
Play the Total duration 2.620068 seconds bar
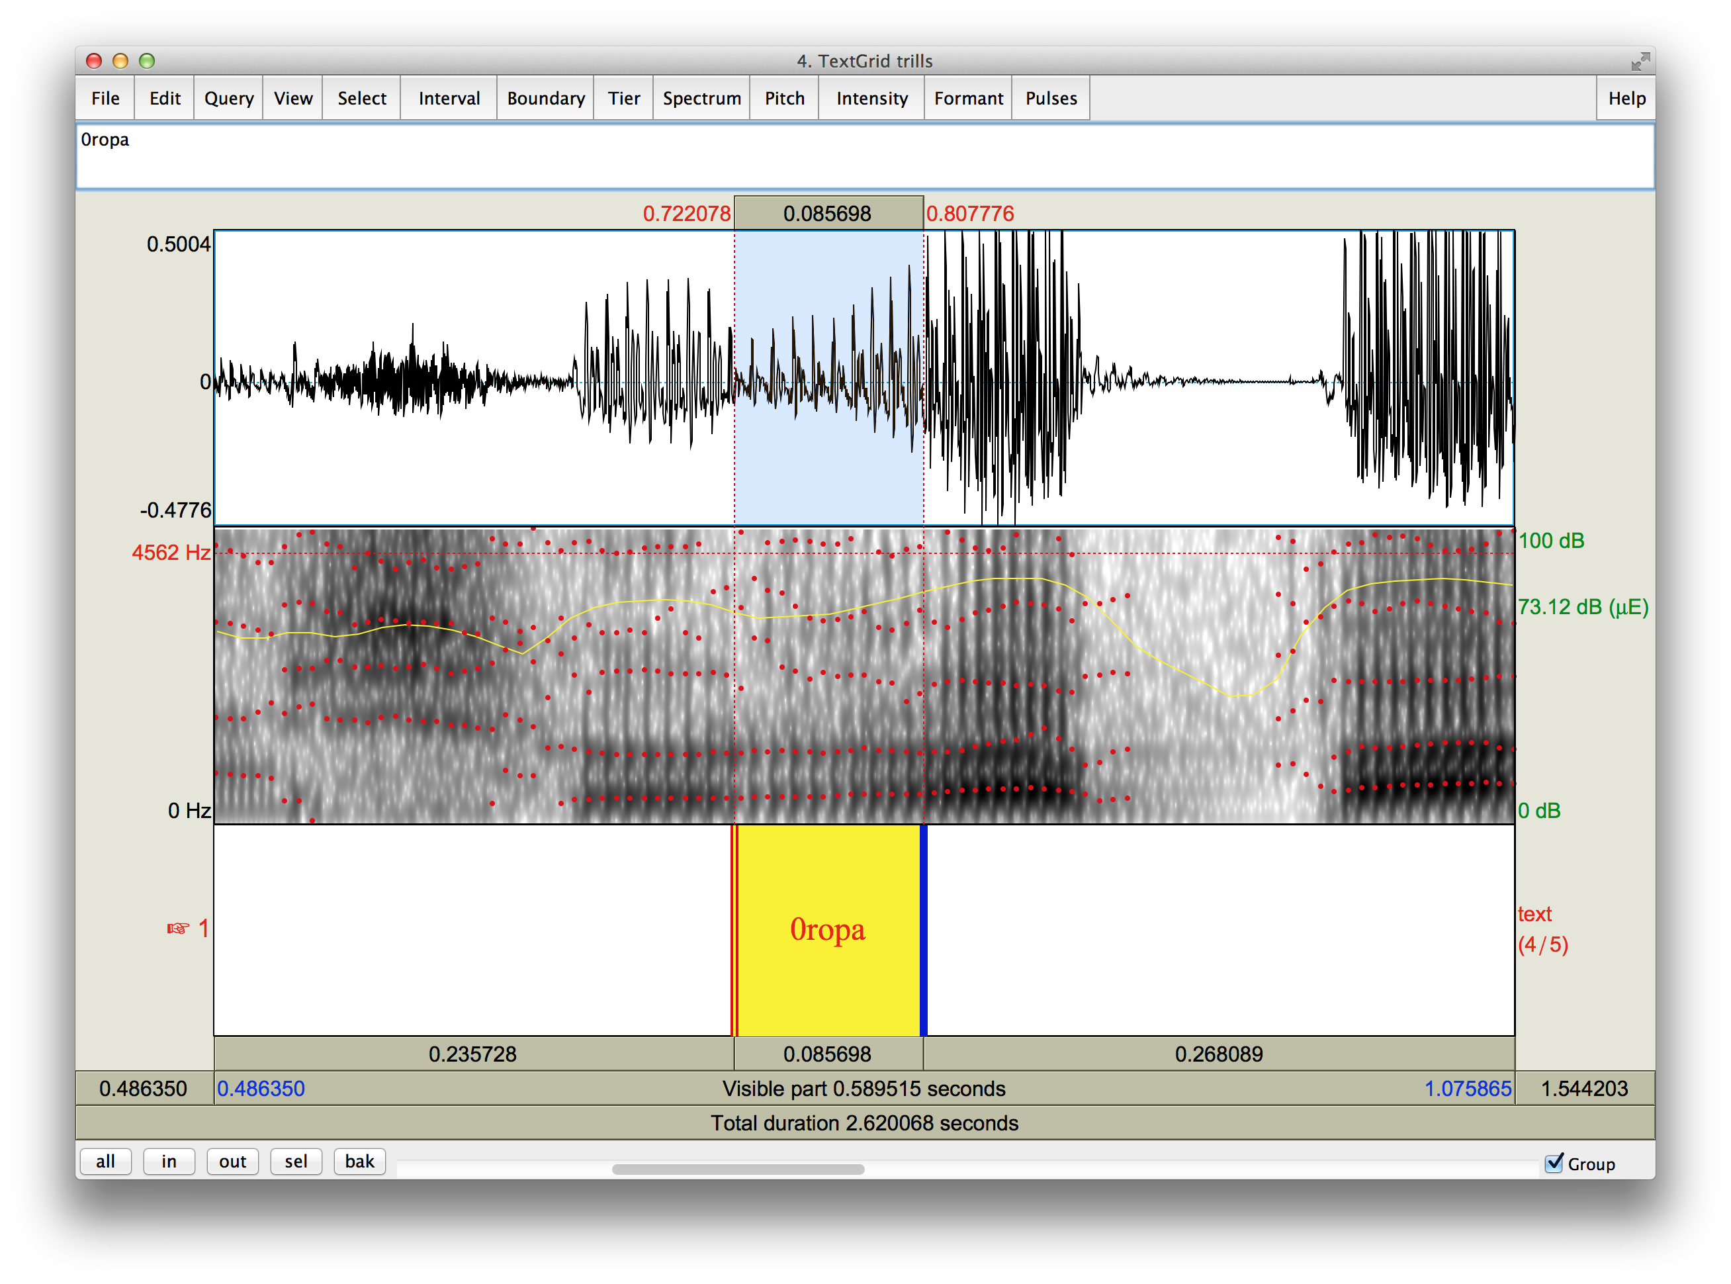tap(864, 1123)
